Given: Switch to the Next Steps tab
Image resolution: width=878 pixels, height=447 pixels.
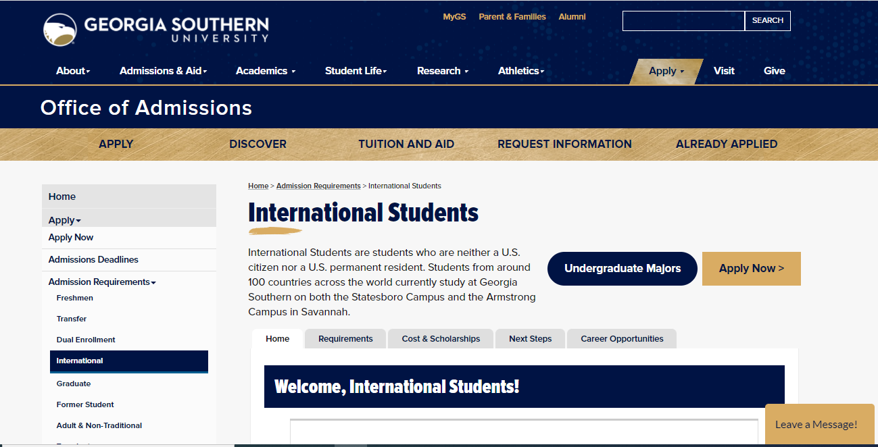Looking at the screenshot, I should [x=531, y=339].
